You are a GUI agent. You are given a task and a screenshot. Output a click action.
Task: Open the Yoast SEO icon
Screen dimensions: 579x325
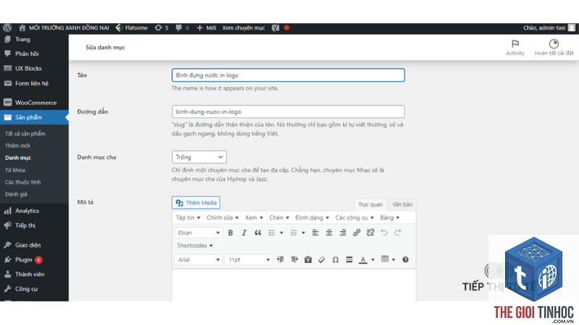(276, 27)
